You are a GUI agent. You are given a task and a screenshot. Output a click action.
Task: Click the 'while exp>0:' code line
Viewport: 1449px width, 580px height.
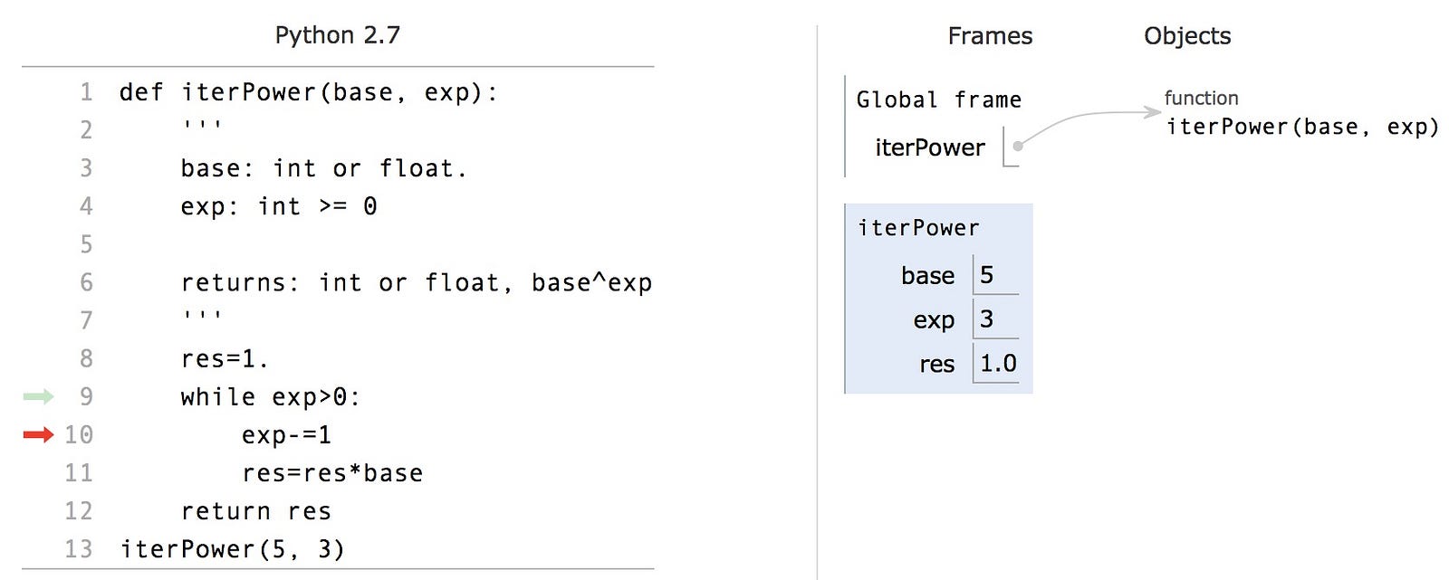[x=270, y=397]
